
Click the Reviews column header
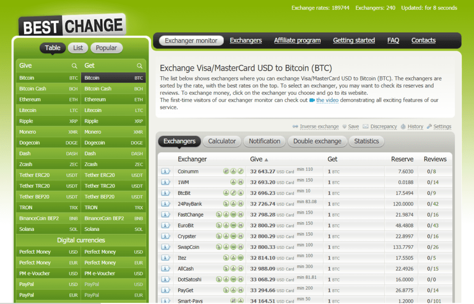click(x=435, y=159)
